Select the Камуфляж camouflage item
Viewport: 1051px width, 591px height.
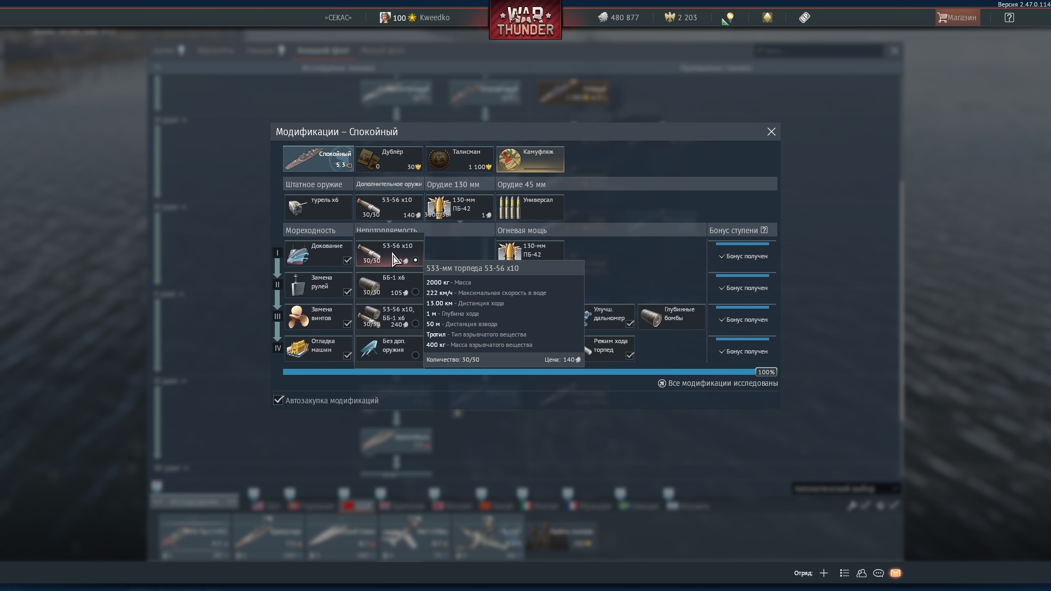tap(530, 159)
